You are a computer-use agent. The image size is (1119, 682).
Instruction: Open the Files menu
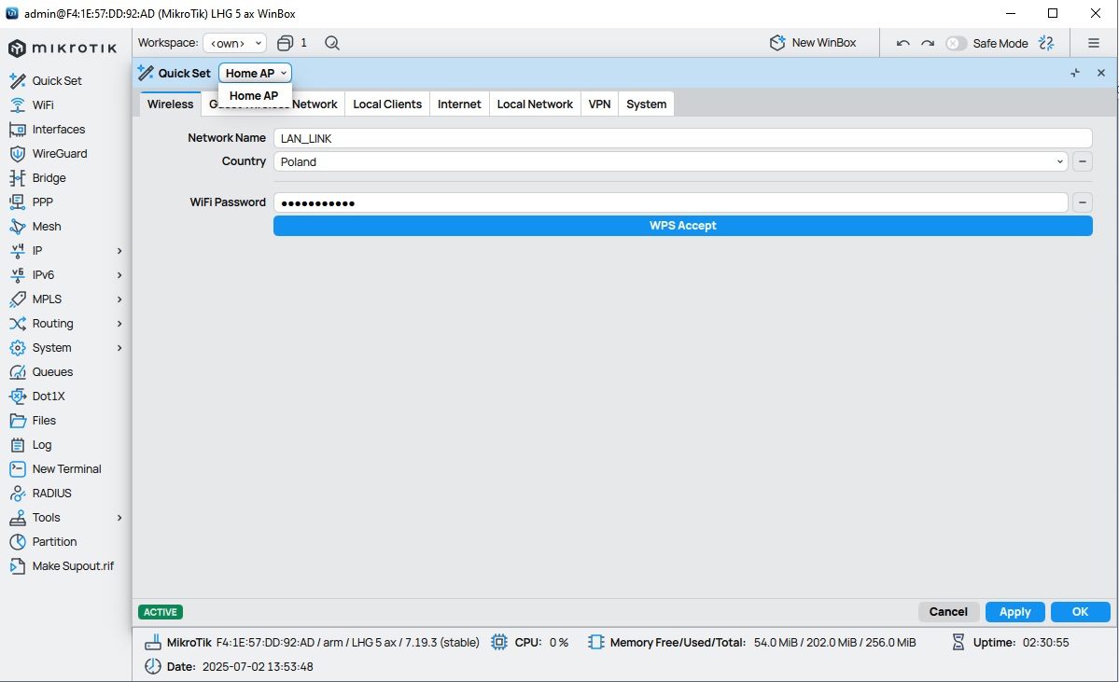[44, 420]
